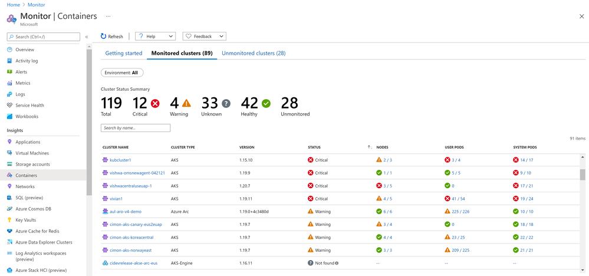589x276 pixels.
Task: Open the Environment: All filter
Action: click(x=122, y=73)
